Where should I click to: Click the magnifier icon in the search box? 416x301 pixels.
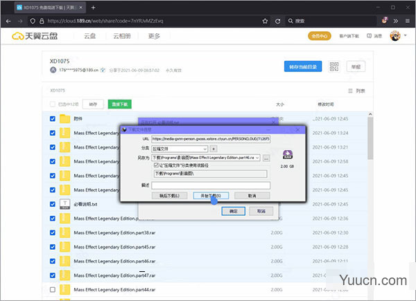coord(291,21)
